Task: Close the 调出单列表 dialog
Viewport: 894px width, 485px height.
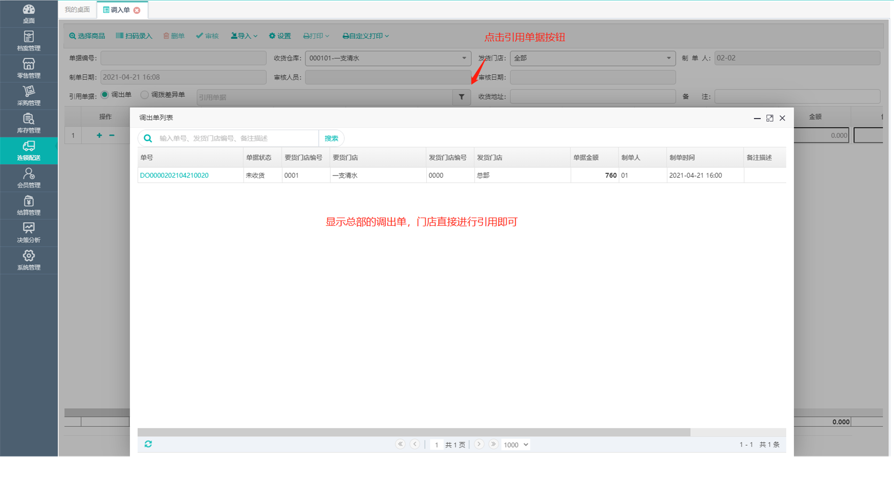Action: click(x=782, y=118)
